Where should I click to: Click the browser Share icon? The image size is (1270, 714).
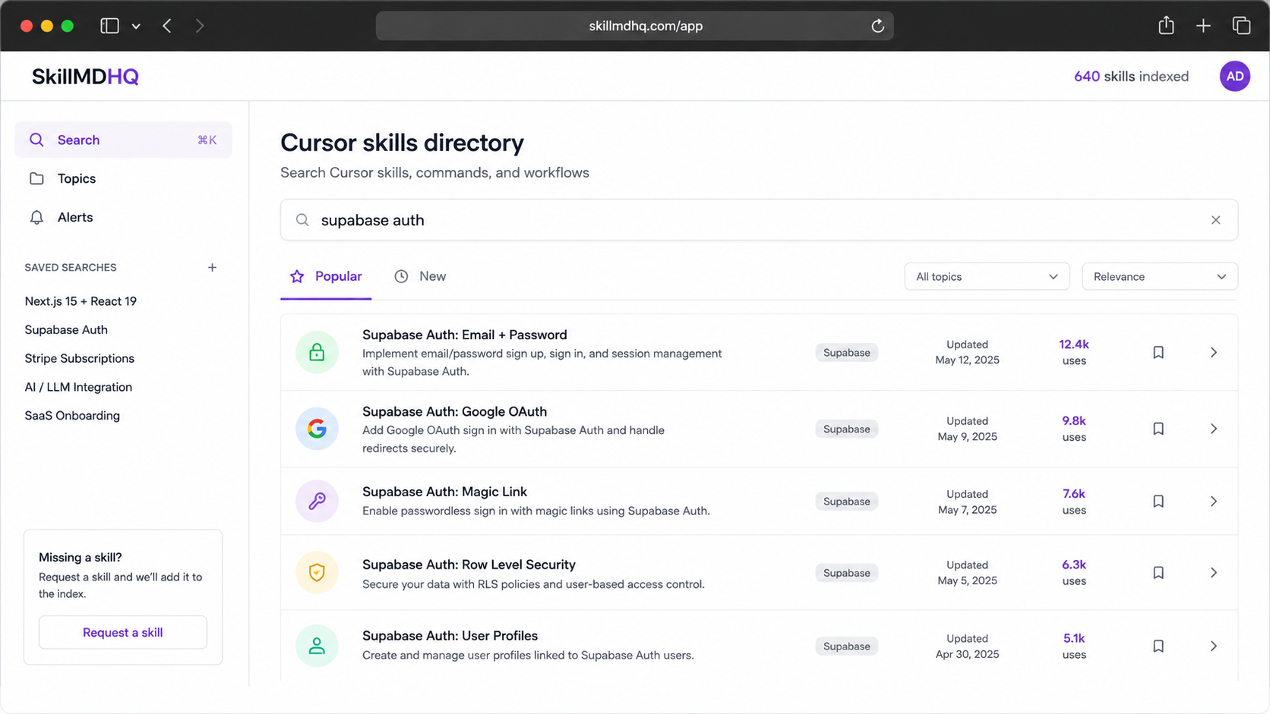[x=1166, y=26]
